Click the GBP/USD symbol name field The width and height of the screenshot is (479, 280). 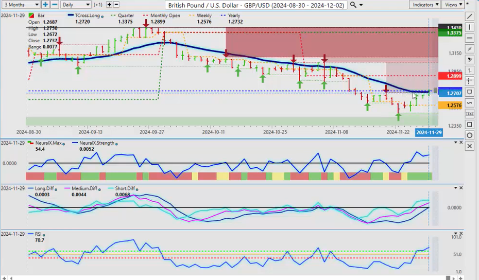coord(256,5)
